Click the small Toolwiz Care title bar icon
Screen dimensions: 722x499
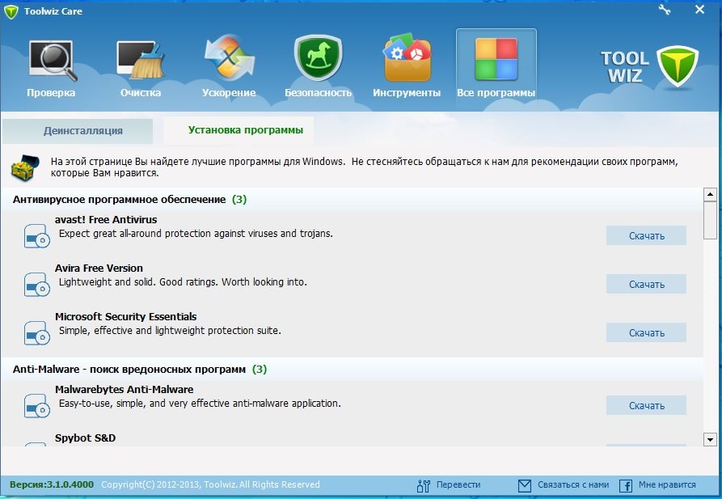click(11, 11)
